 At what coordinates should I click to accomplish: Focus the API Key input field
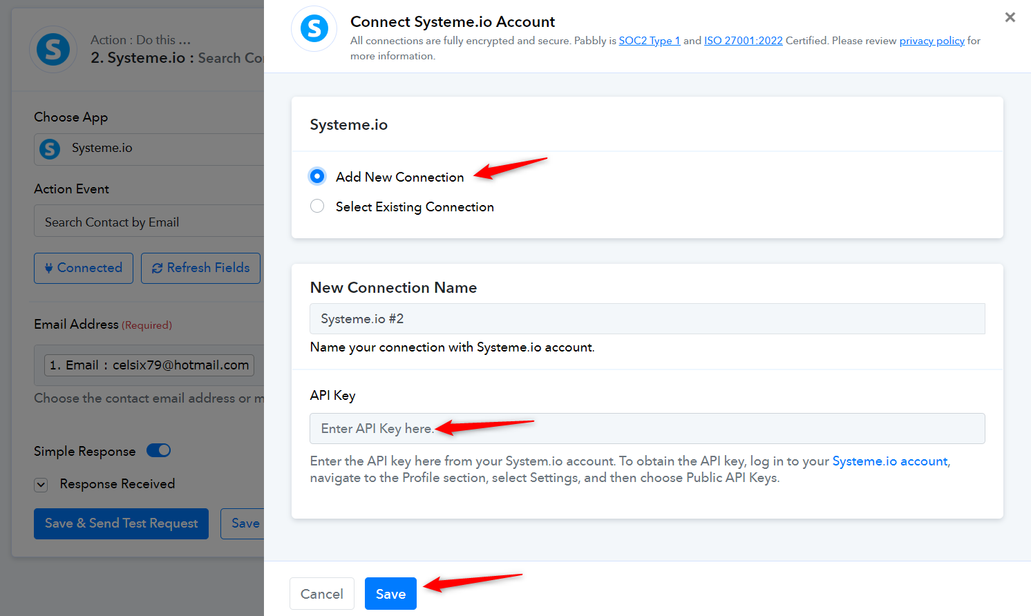click(x=647, y=429)
